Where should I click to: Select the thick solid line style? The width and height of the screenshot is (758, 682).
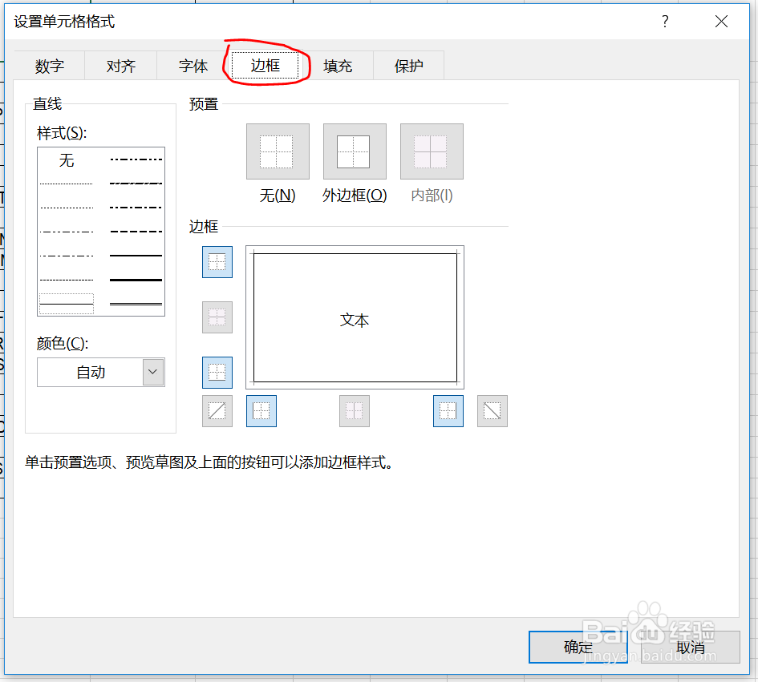tap(136, 280)
